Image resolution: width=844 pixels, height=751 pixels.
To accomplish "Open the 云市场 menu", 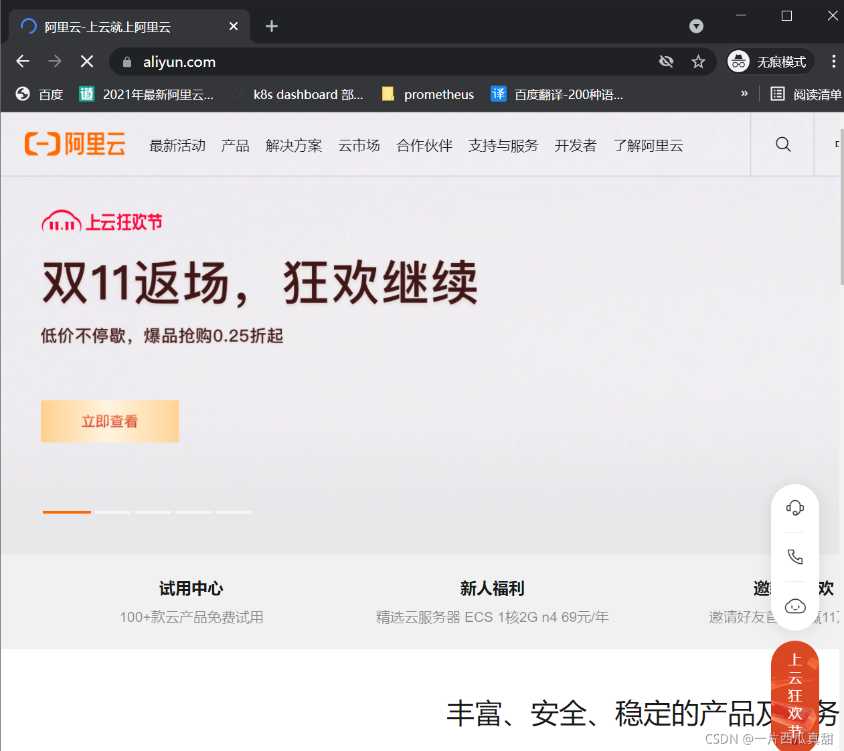I will [x=359, y=145].
